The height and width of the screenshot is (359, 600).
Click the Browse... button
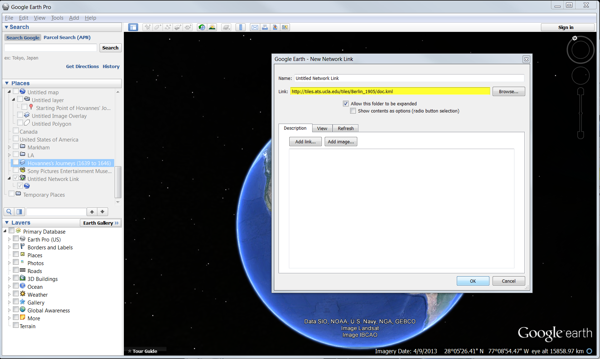tap(509, 91)
